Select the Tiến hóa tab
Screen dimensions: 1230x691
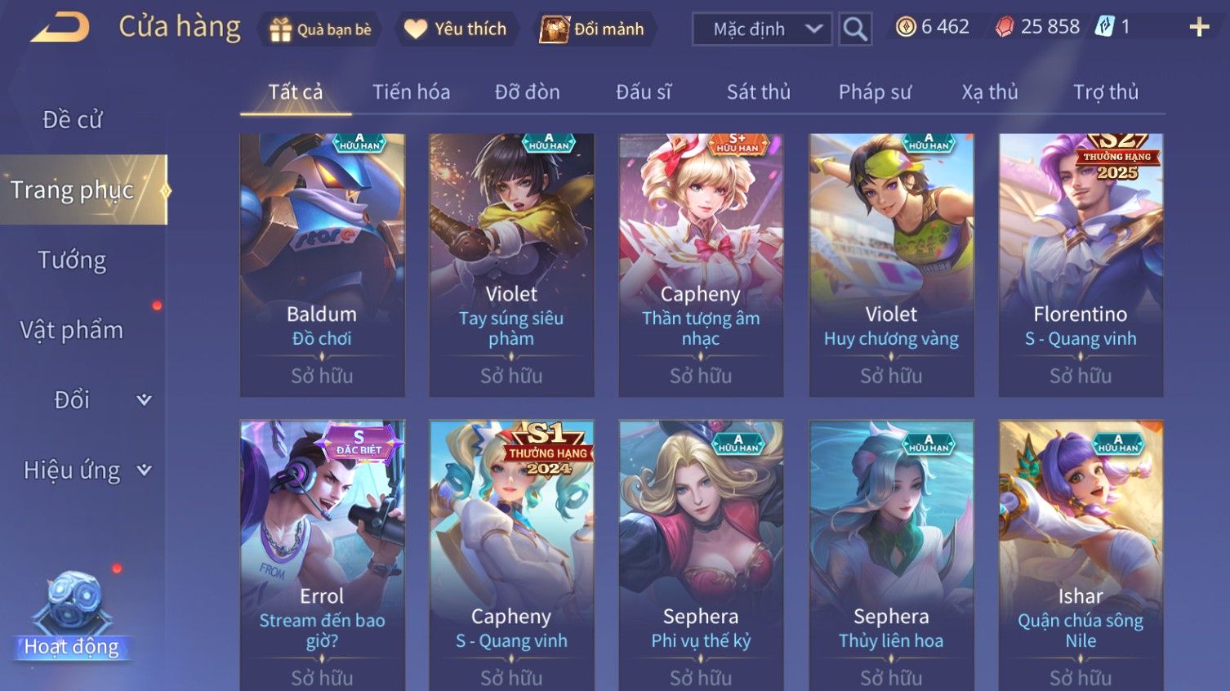412,92
